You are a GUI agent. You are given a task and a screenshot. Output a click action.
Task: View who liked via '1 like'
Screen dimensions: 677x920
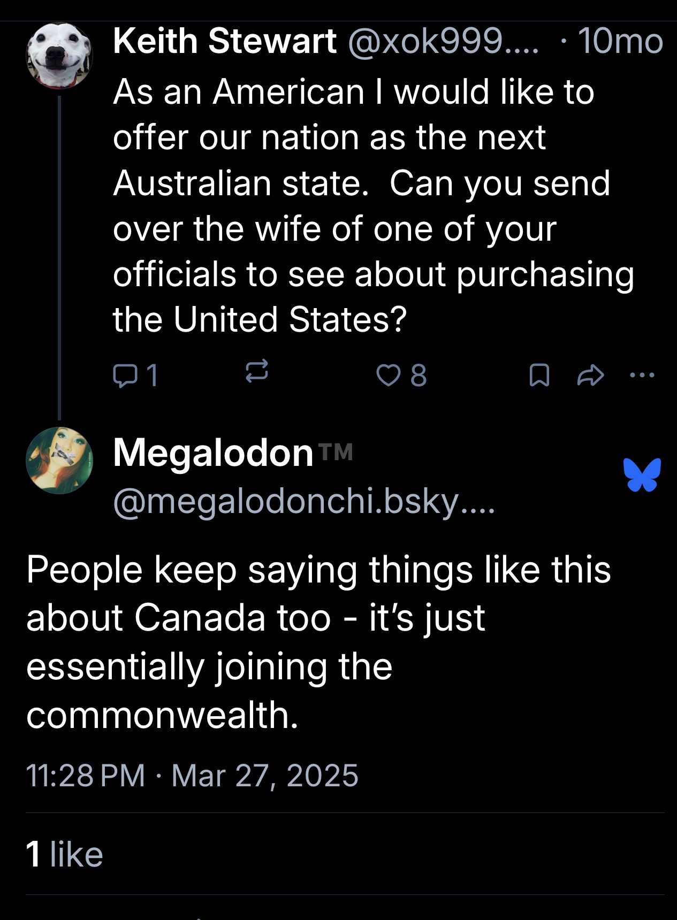tap(65, 854)
